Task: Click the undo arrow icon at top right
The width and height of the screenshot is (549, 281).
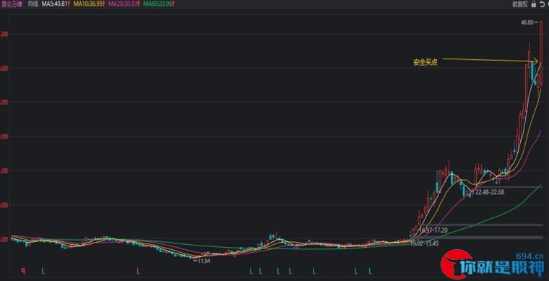Action: [540, 4]
